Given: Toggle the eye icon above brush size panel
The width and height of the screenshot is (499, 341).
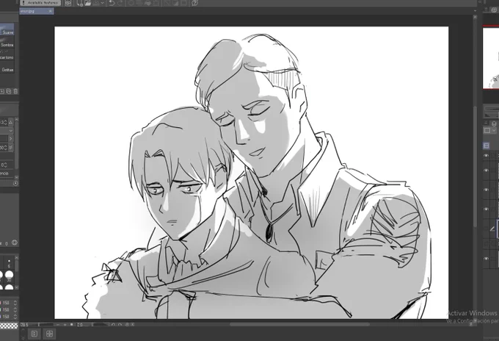Looking at the screenshot, I should point(15,243).
